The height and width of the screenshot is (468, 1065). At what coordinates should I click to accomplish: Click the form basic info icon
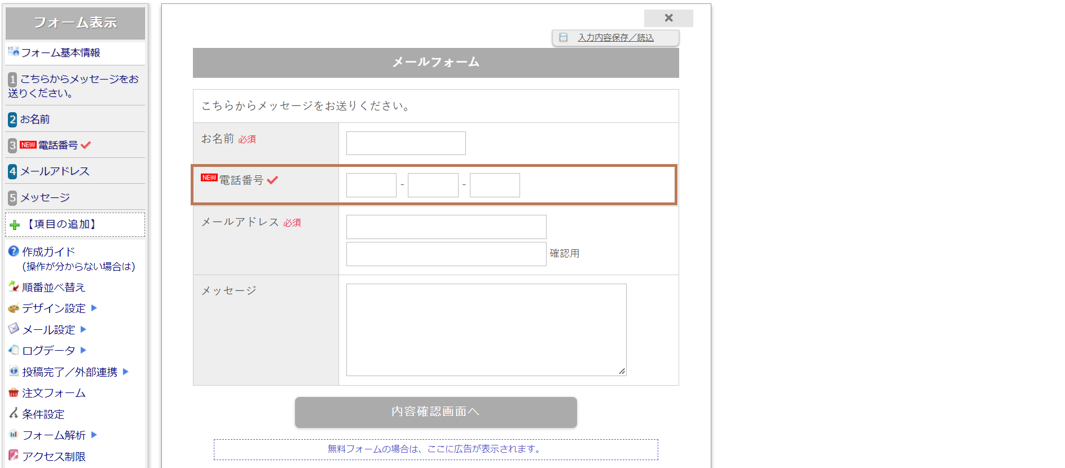14,52
